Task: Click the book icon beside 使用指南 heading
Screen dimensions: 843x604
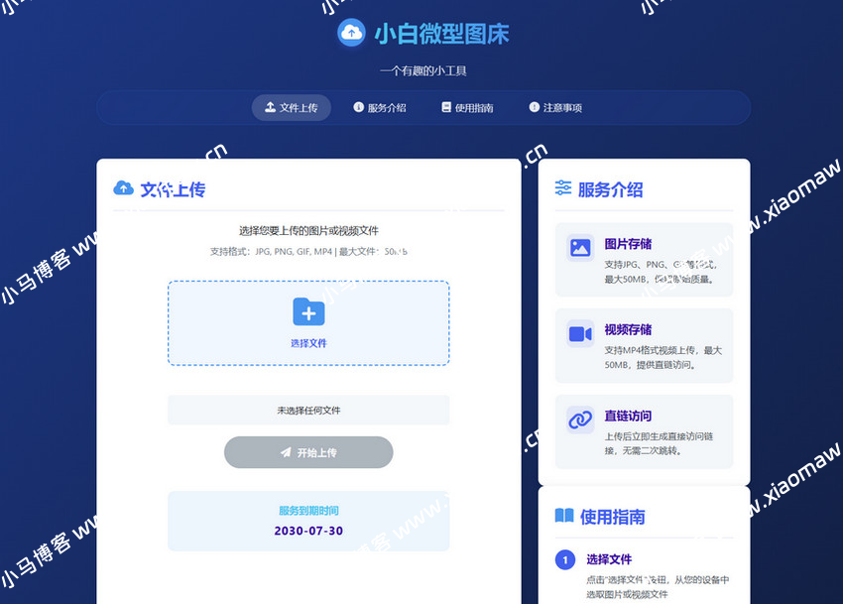Action: click(565, 516)
